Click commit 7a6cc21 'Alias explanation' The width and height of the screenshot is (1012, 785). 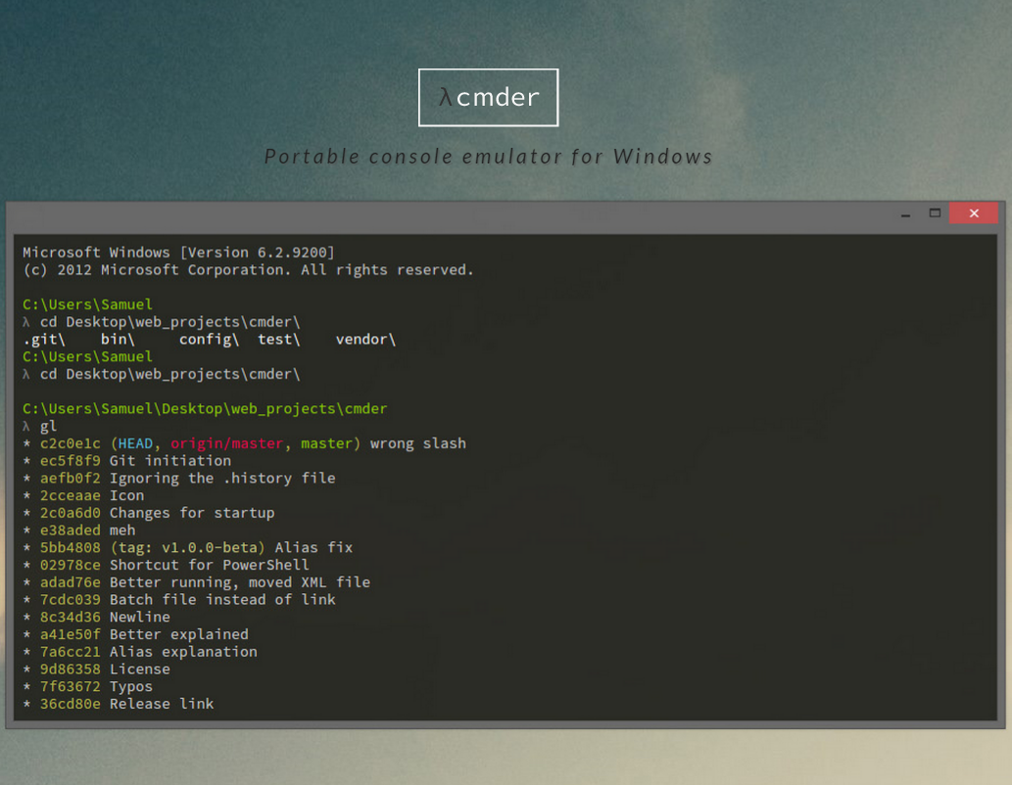tap(140, 653)
